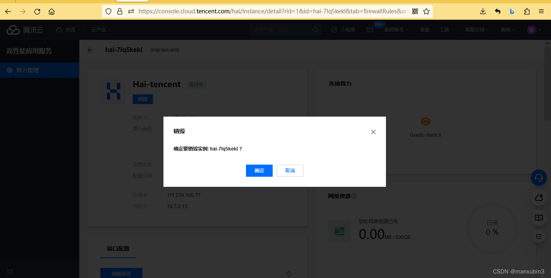Click the undo arrow toolbar icon

coord(498,12)
